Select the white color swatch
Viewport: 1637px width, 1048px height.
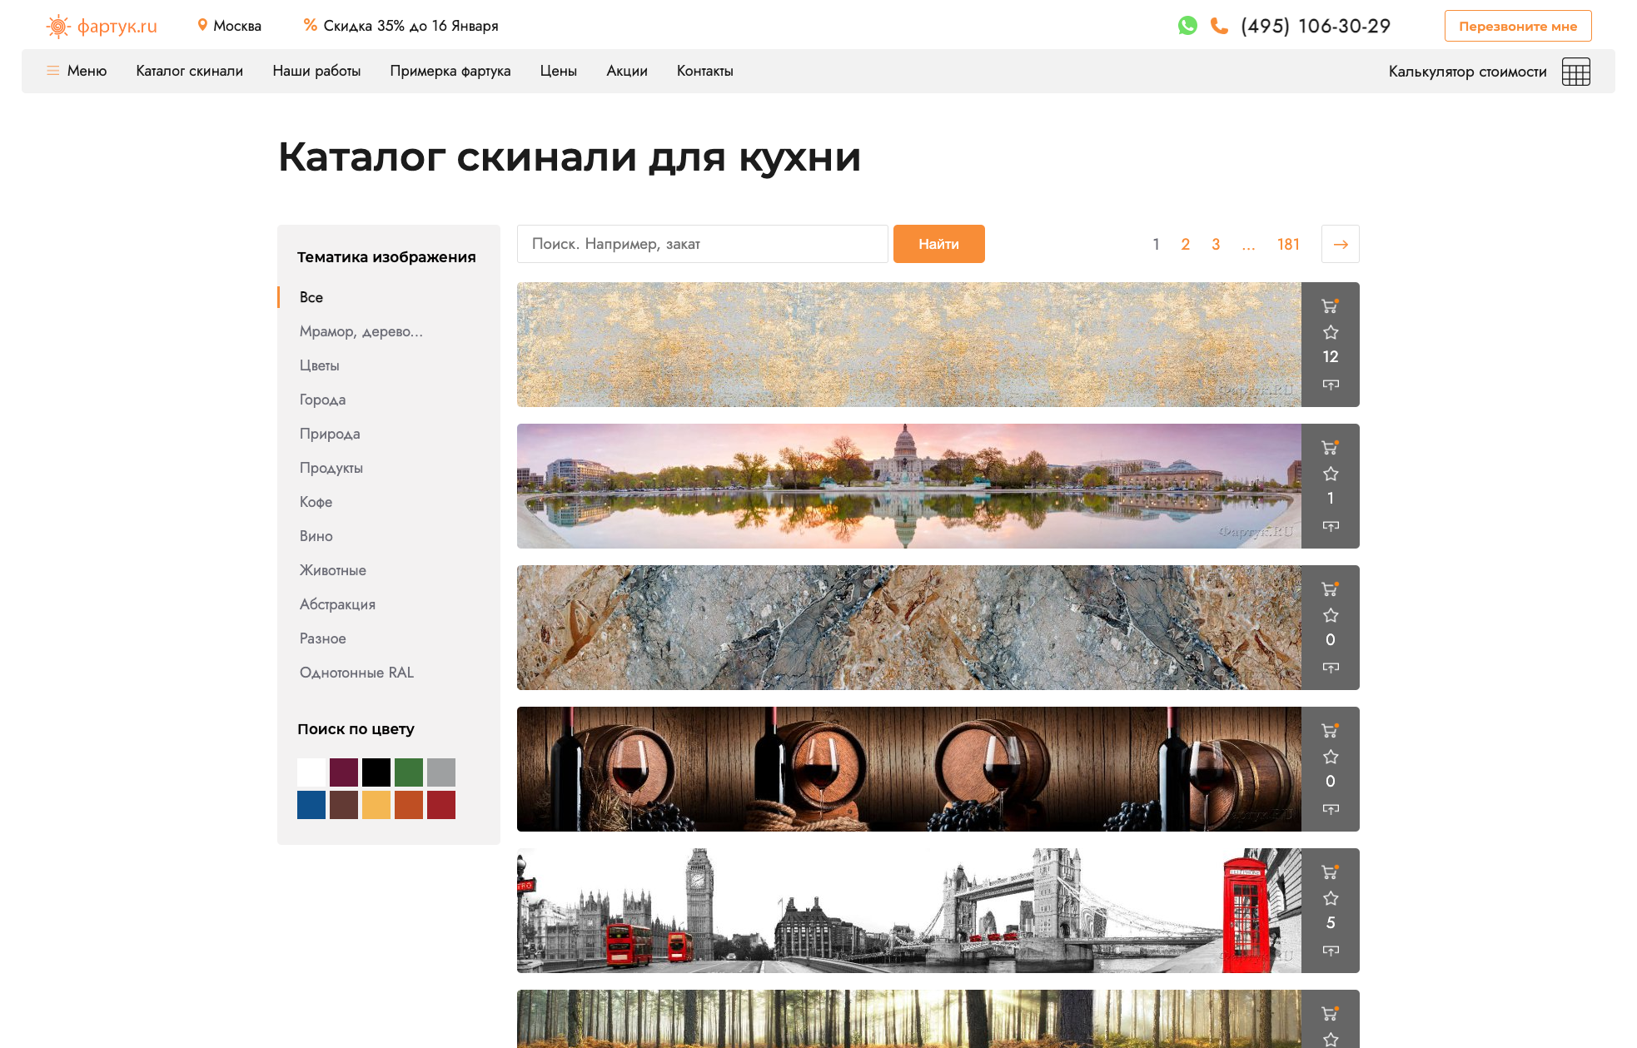point(311,772)
